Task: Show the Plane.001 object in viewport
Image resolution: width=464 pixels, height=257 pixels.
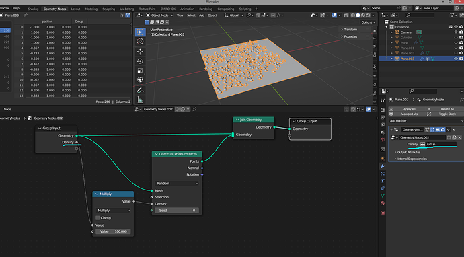Action: point(456,48)
